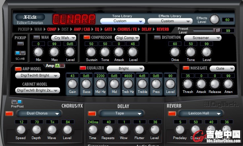Enable the Distortion effect switch
Image resolution: width=243 pixels, height=146 pixels.
pos(157,38)
